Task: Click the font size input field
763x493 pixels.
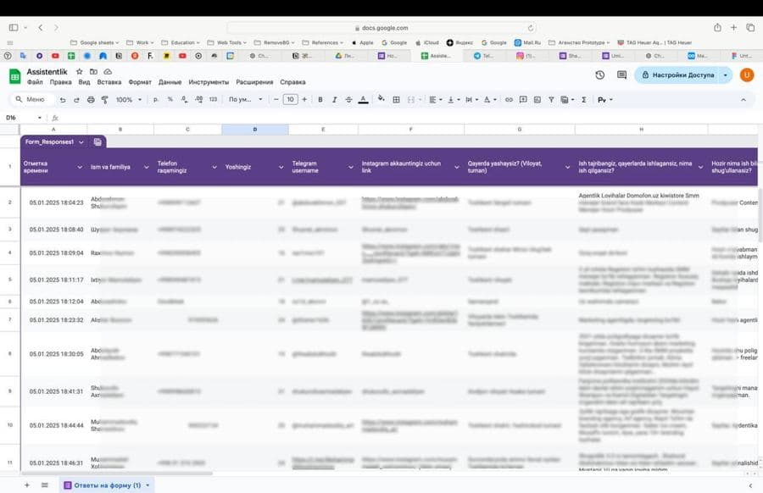Action: 290,100
